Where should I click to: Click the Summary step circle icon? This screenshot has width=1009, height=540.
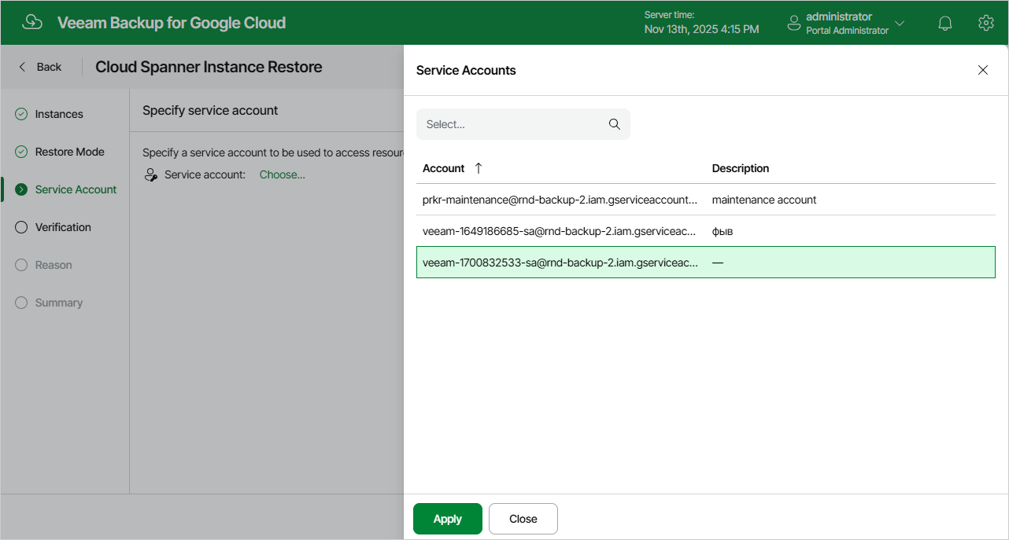point(21,303)
